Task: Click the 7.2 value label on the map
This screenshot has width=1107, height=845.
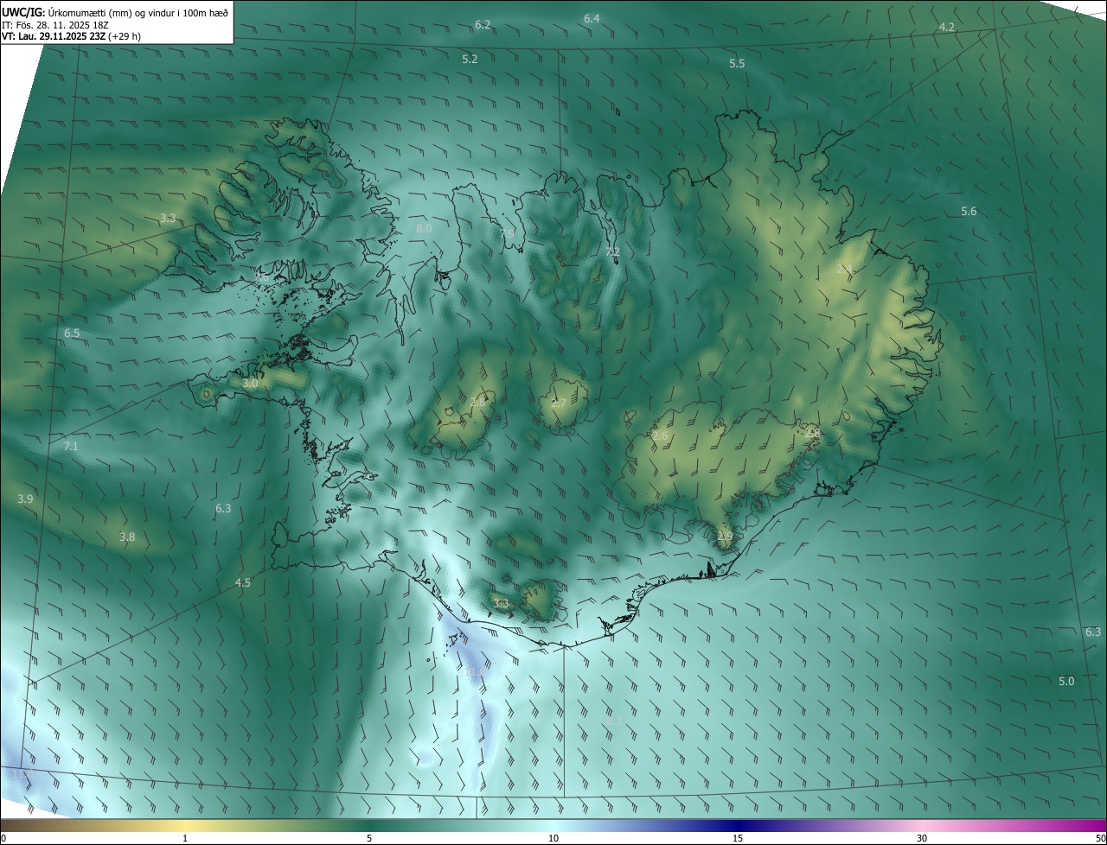Action: coord(612,251)
